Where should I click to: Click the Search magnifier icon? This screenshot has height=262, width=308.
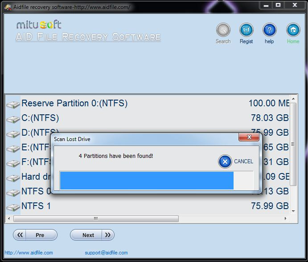223,30
